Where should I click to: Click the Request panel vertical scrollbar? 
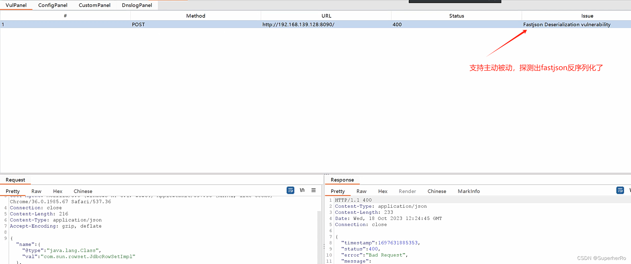pos(319,237)
